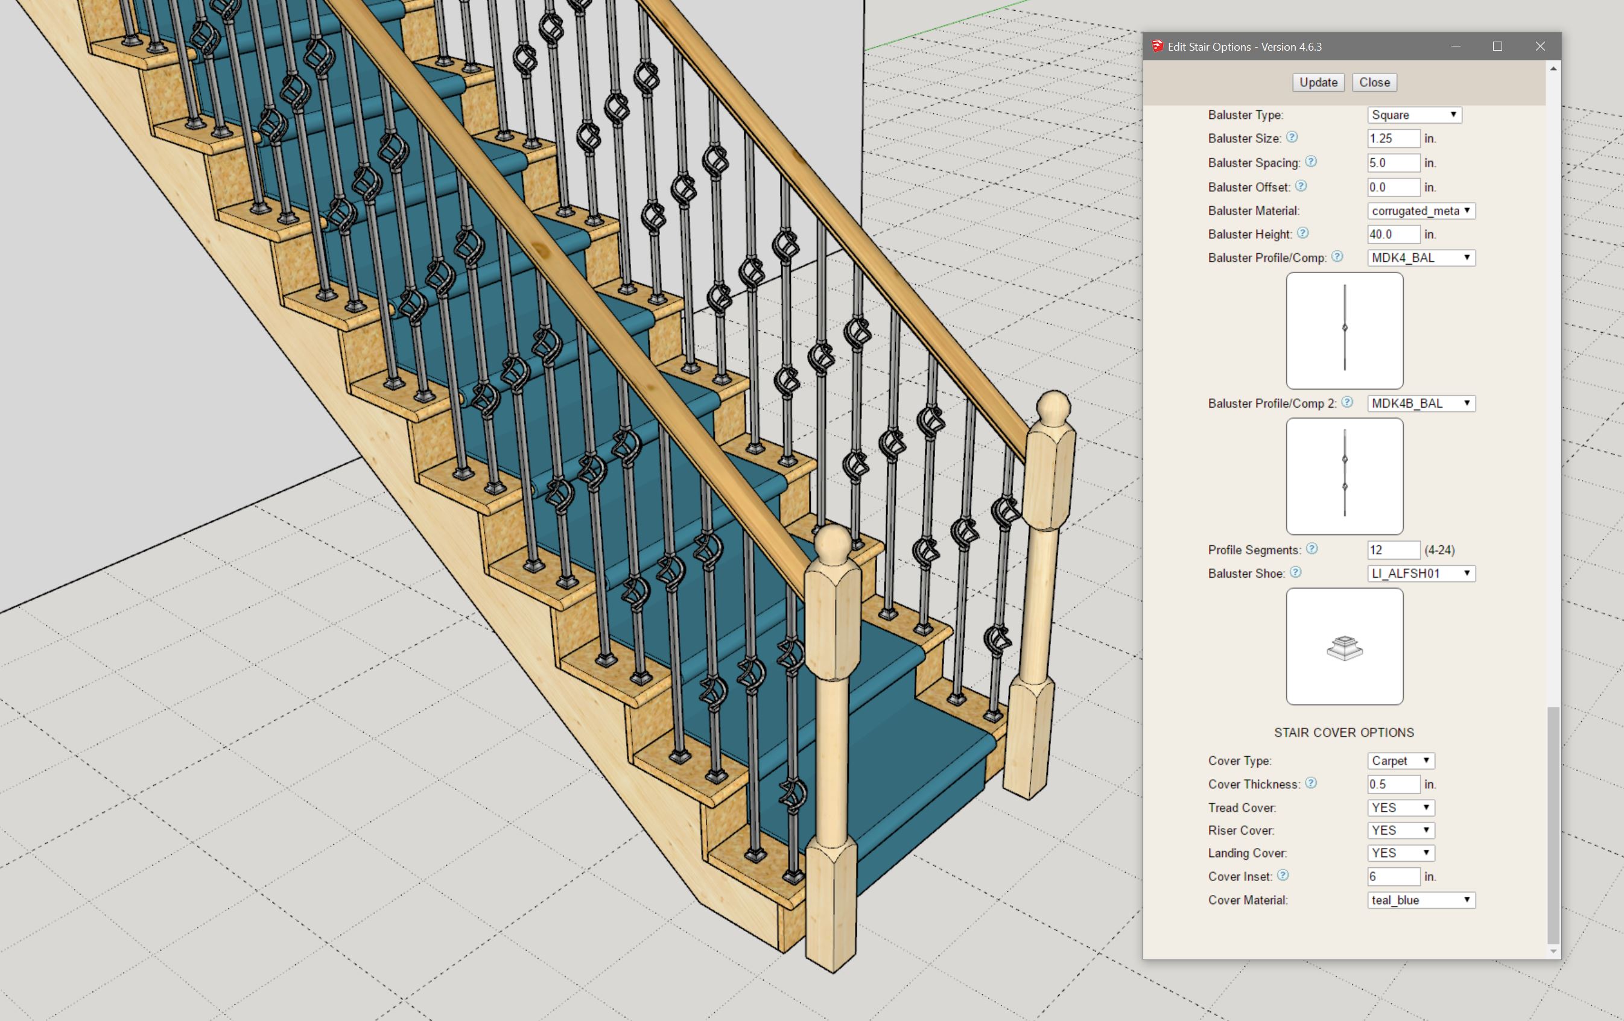Image resolution: width=1624 pixels, height=1021 pixels.
Task: Click the Baluster Spacing input field
Action: pos(1394,162)
